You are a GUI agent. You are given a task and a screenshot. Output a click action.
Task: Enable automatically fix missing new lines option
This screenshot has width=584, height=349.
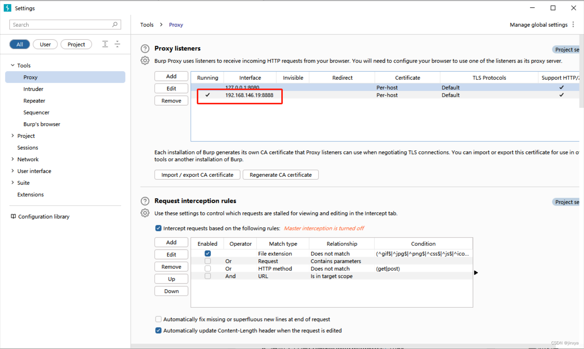point(158,319)
